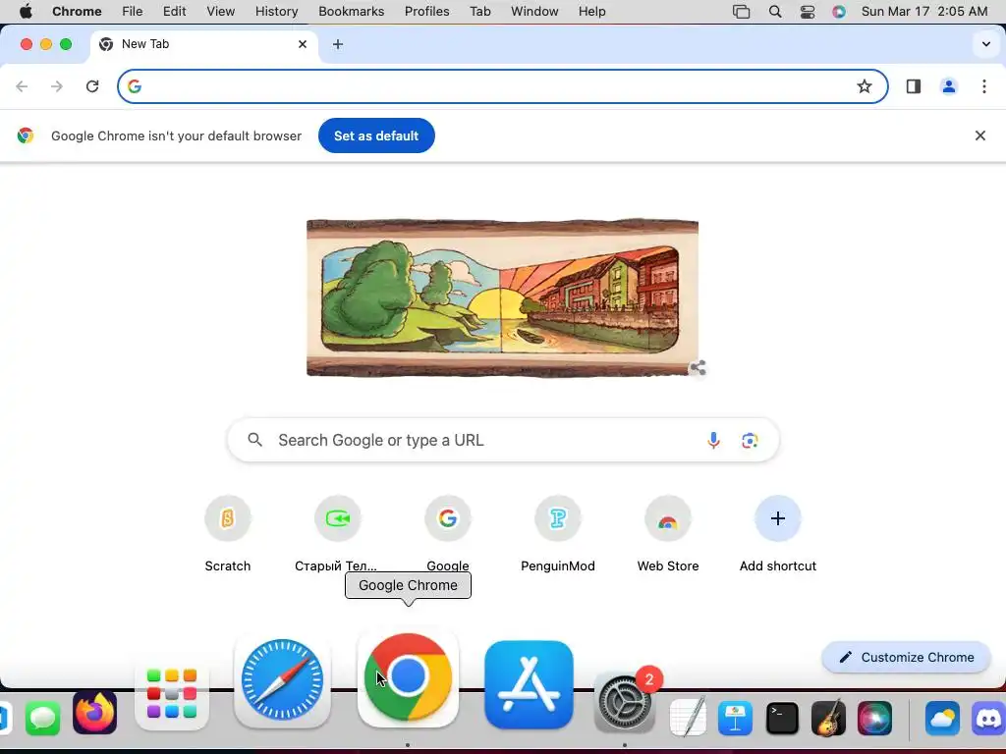Image resolution: width=1006 pixels, height=754 pixels.
Task: Click Set as default button
Action: click(x=376, y=135)
